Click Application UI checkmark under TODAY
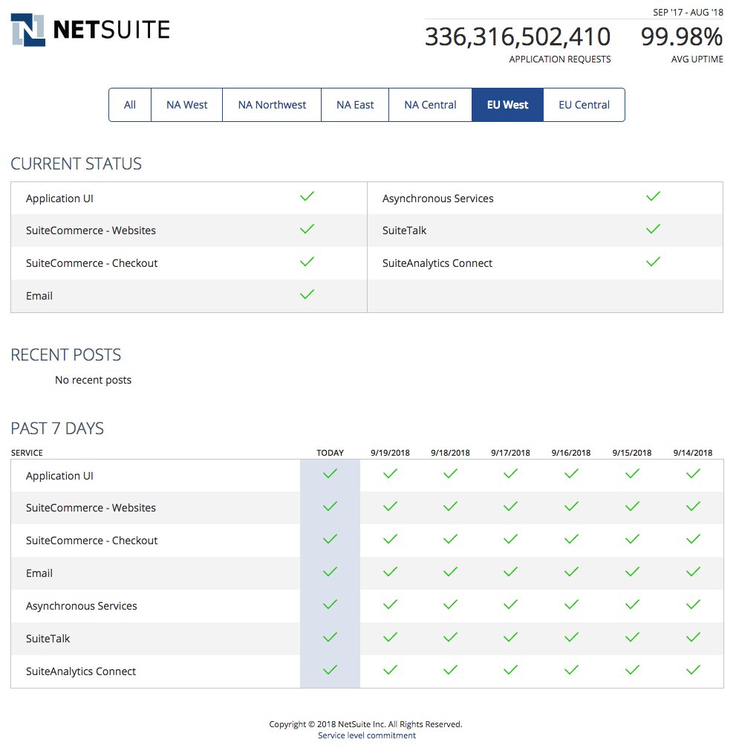This screenshot has width=739, height=748. click(x=331, y=474)
